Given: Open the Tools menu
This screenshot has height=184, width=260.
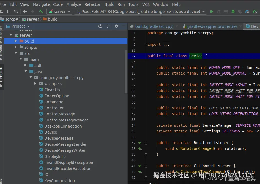Looking at the screenshot, I should pos(133,4).
